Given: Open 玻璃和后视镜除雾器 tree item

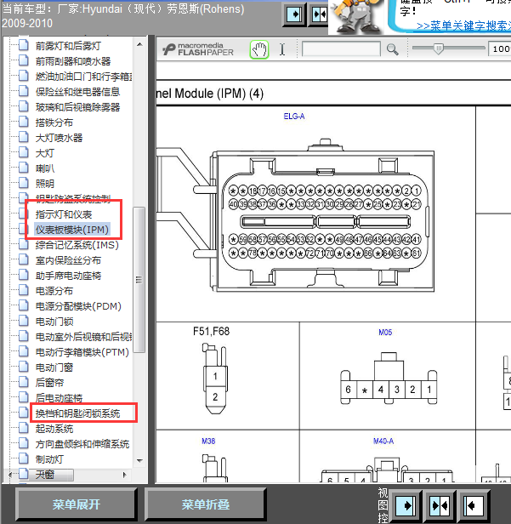Looking at the screenshot, I should coord(78,107).
